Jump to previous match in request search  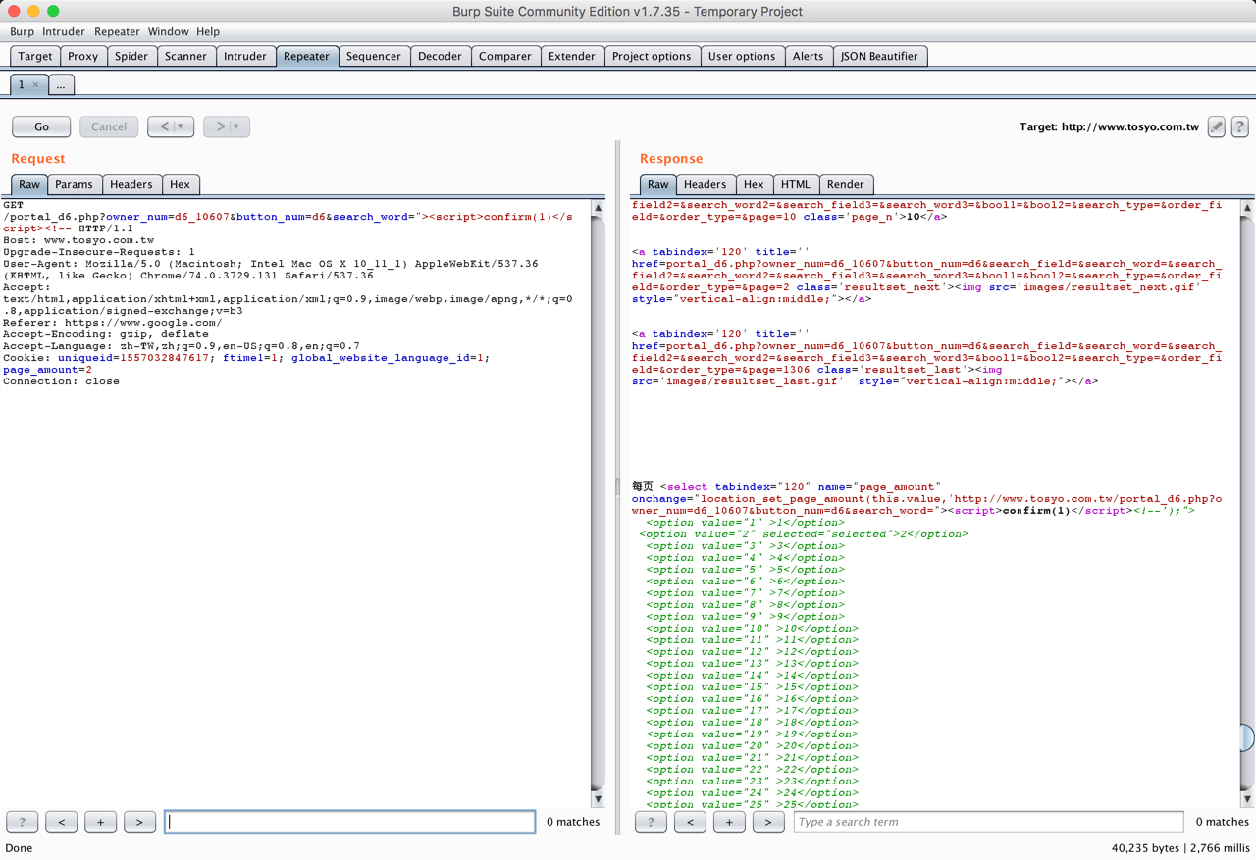pyautogui.click(x=62, y=822)
